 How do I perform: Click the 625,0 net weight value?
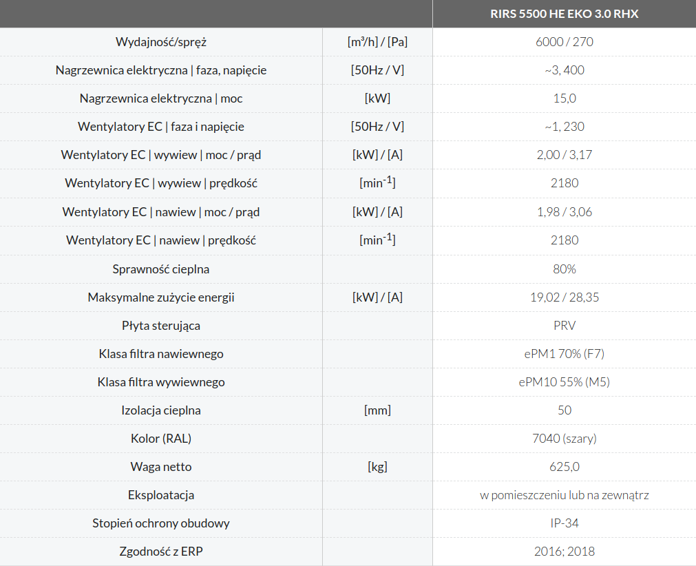(x=564, y=467)
